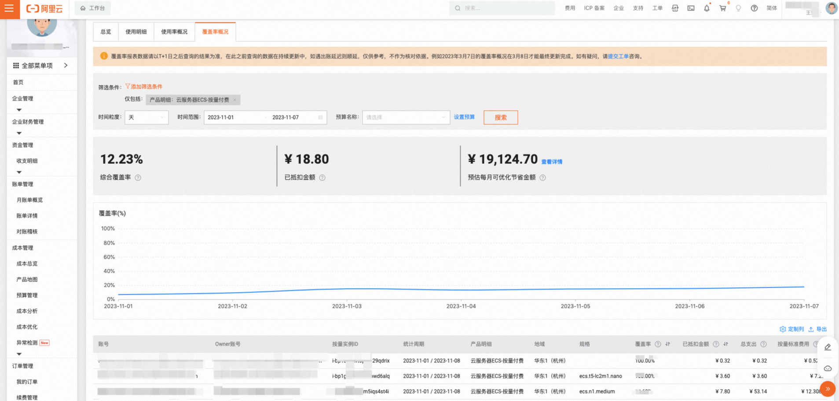Click the grid icon beside 全部菜单项
This screenshot has height=401, width=839.
pos(16,65)
